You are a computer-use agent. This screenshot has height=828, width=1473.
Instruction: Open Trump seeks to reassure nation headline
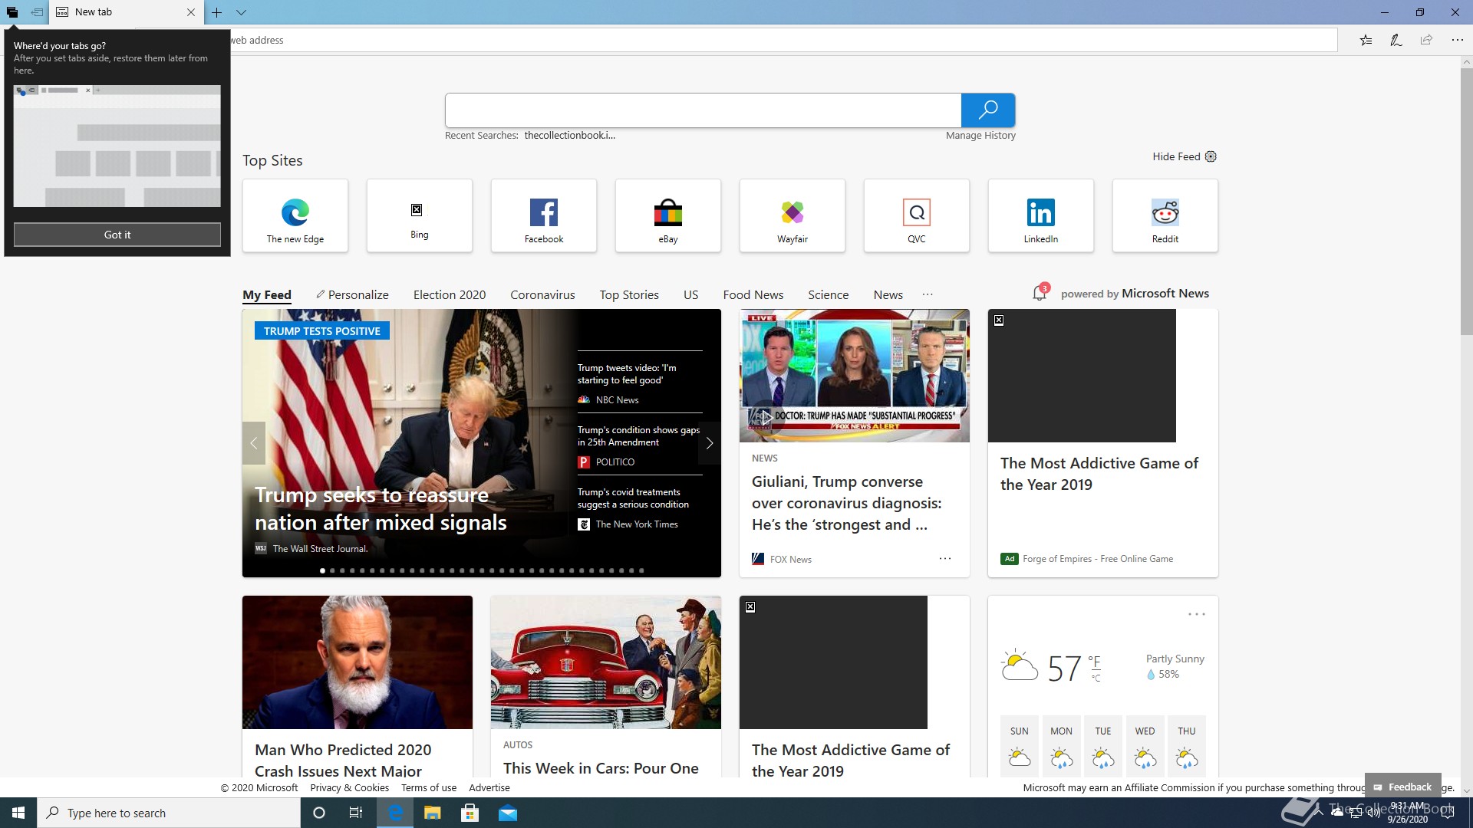[381, 508]
